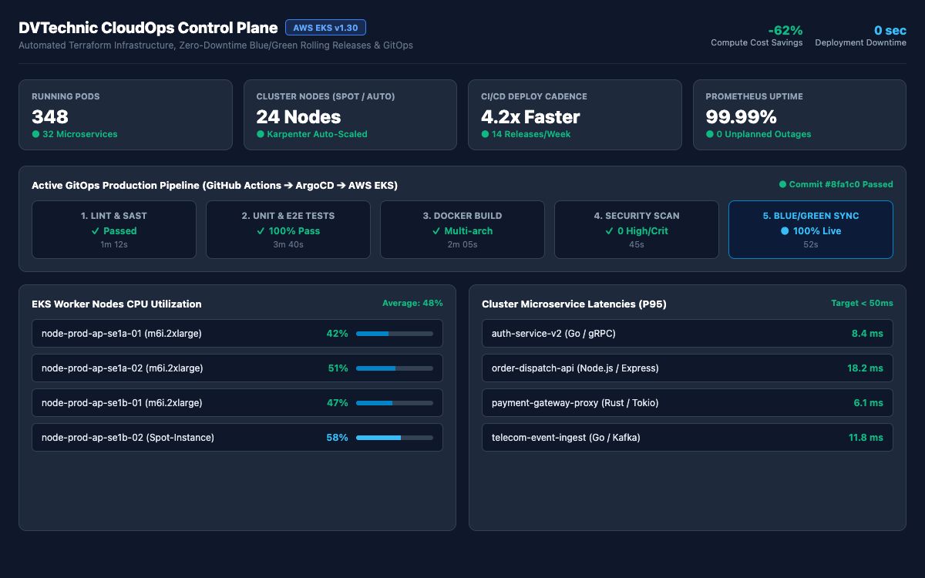Select the 5. BLUE/GREEN SYNC stage
This screenshot has width=925, height=578.
(x=811, y=230)
